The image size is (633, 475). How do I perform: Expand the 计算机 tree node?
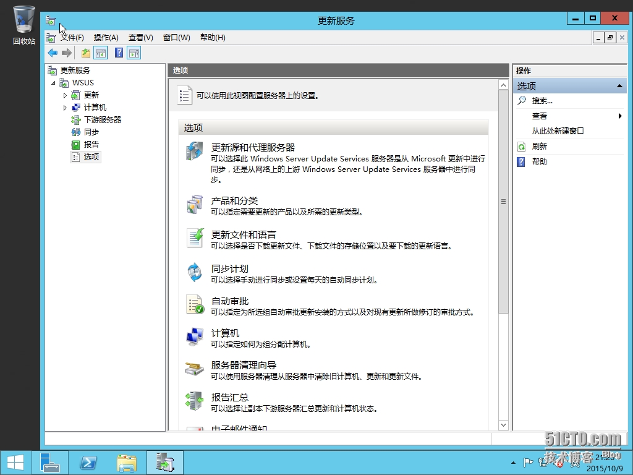pos(64,108)
